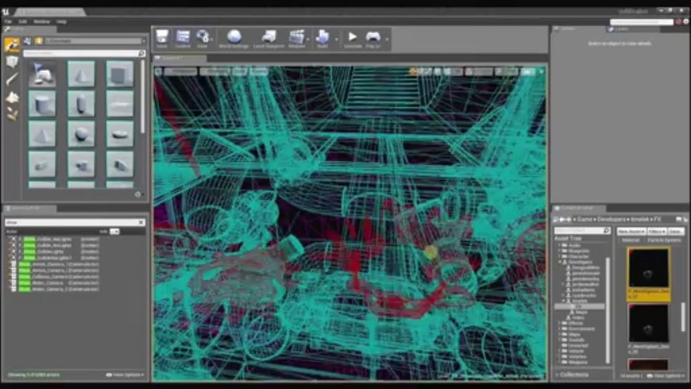Open the Content toolbar icon
The width and height of the screenshot is (691, 389).
tap(183, 39)
